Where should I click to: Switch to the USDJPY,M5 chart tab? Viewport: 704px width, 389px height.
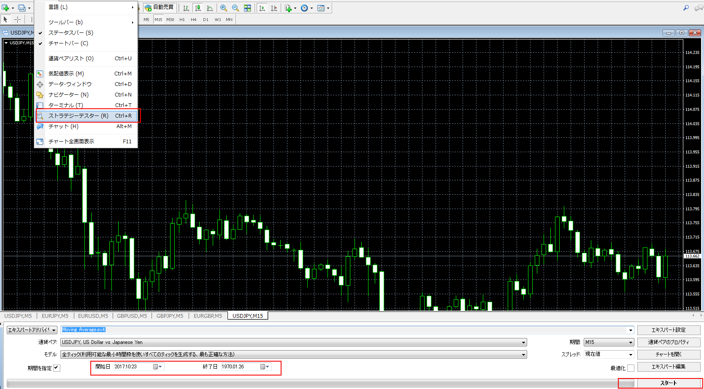click(18, 316)
